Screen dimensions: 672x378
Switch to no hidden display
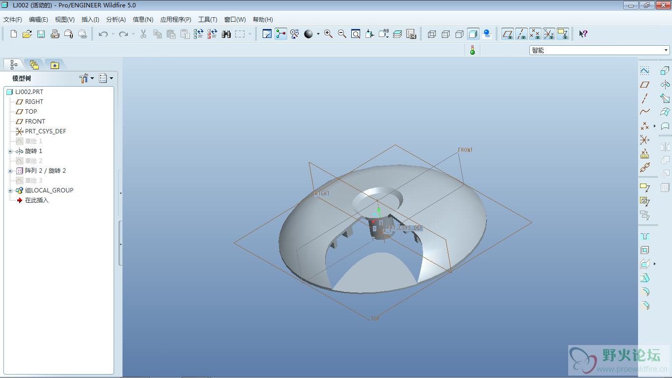[459, 34]
